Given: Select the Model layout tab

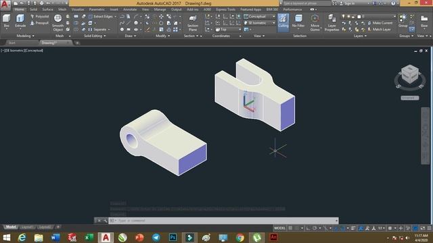Looking at the screenshot, I should tap(11, 227).
